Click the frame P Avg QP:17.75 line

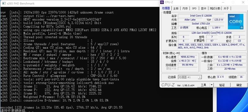51,90
